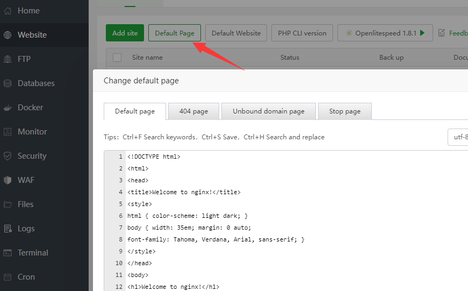Click the Monitor icon in sidebar
The height and width of the screenshot is (291, 468).
(8, 132)
